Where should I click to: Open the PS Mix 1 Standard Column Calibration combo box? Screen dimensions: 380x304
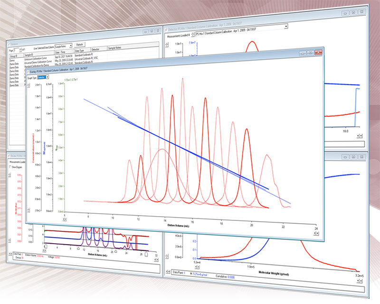(x=286, y=27)
